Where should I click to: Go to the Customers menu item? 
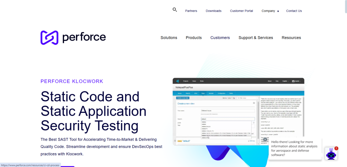click(220, 38)
